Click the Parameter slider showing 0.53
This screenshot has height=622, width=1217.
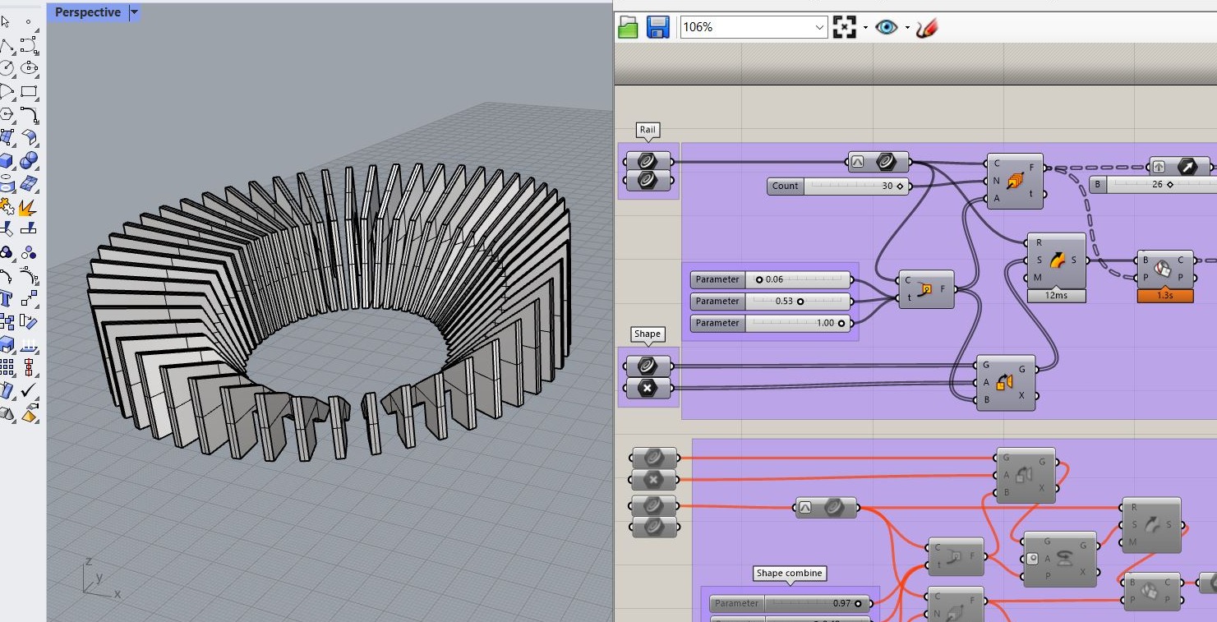point(797,302)
